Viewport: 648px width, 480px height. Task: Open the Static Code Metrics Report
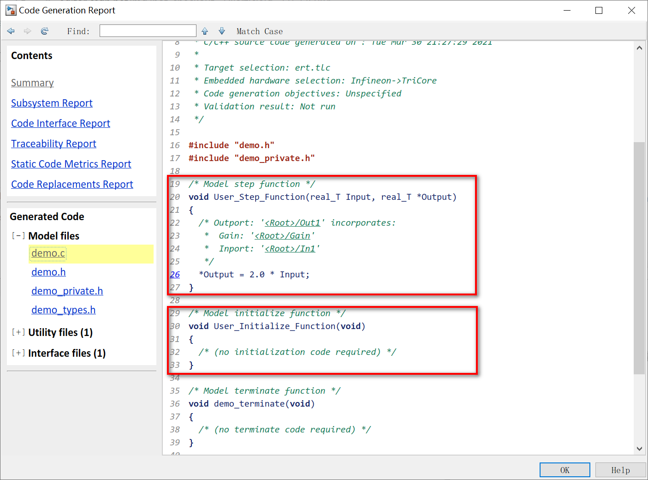[71, 164]
